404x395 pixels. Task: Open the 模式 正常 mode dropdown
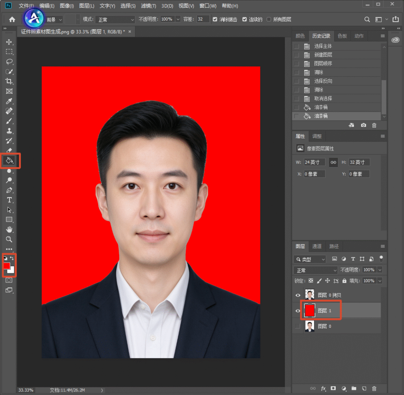tap(115, 20)
